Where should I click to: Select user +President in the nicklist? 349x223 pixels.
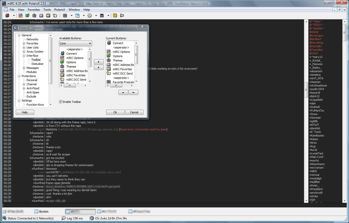[x=316, y=189]
